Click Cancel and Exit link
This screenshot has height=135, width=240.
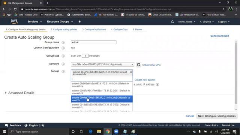tap(219, 36)
